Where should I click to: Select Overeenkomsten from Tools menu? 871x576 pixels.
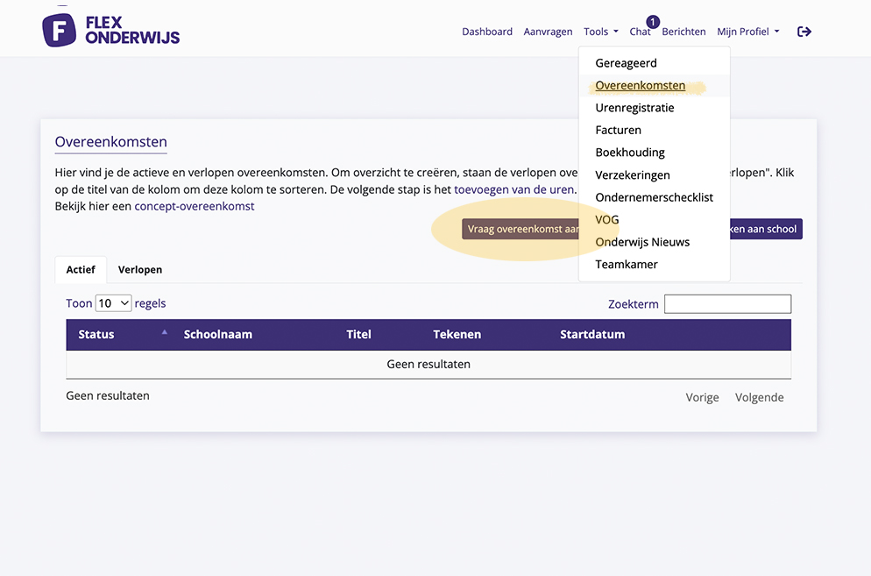coord(640,86)
